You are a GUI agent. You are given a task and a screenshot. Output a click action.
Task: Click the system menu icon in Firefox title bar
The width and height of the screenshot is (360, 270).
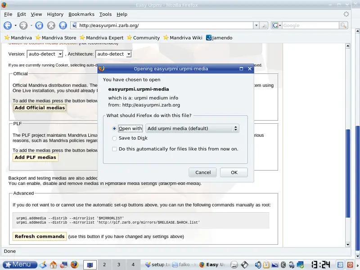click(x=4, y=4)
